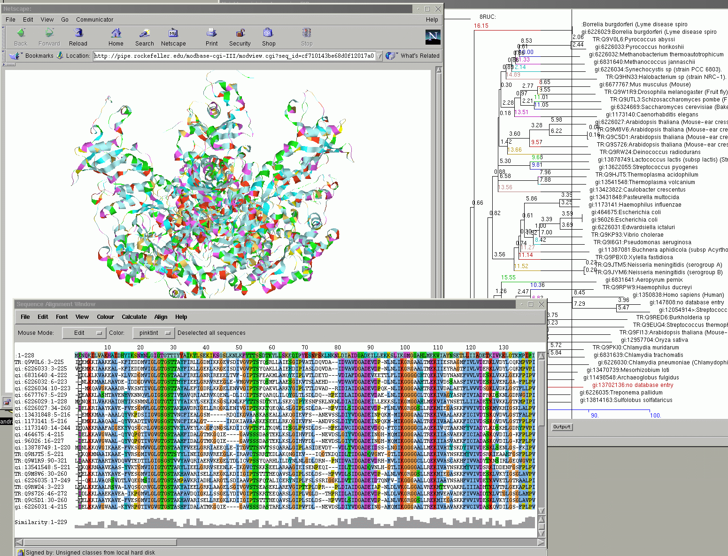The image size is (728, 556).
Task: Open Security info padlock icon
Action: (x=240, y=33)
